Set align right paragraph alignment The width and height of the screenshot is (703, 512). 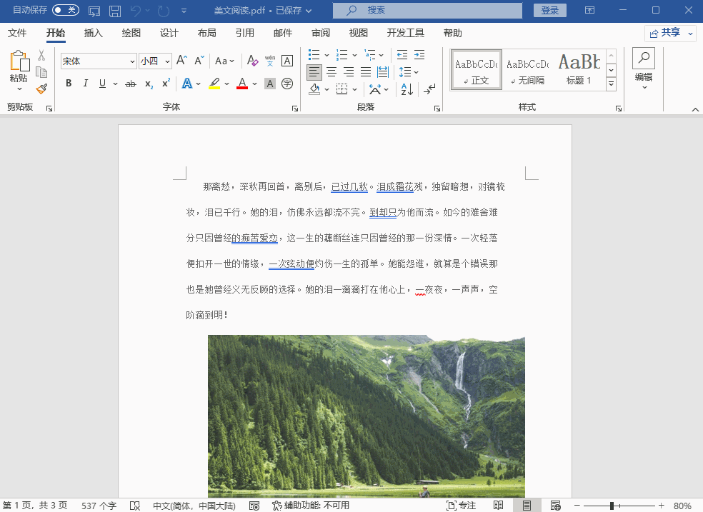click(349, 71)
